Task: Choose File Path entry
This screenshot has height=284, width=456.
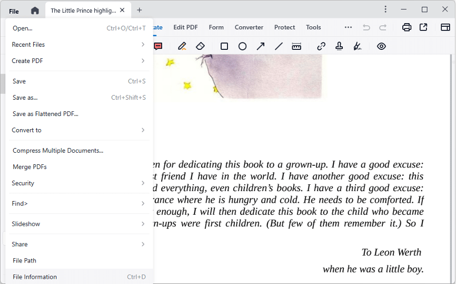Action: click(x=79, y=260)
